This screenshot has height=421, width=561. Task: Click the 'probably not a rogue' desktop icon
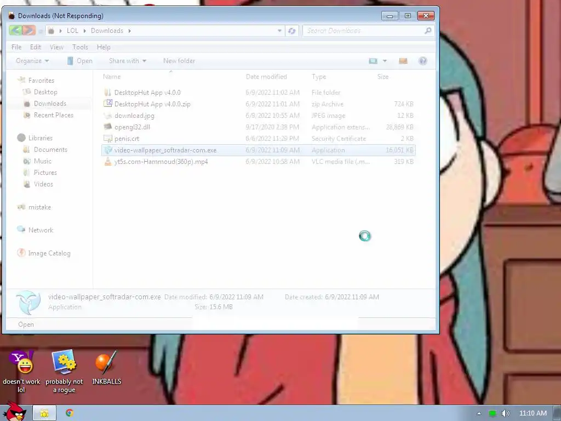[64, 372]
